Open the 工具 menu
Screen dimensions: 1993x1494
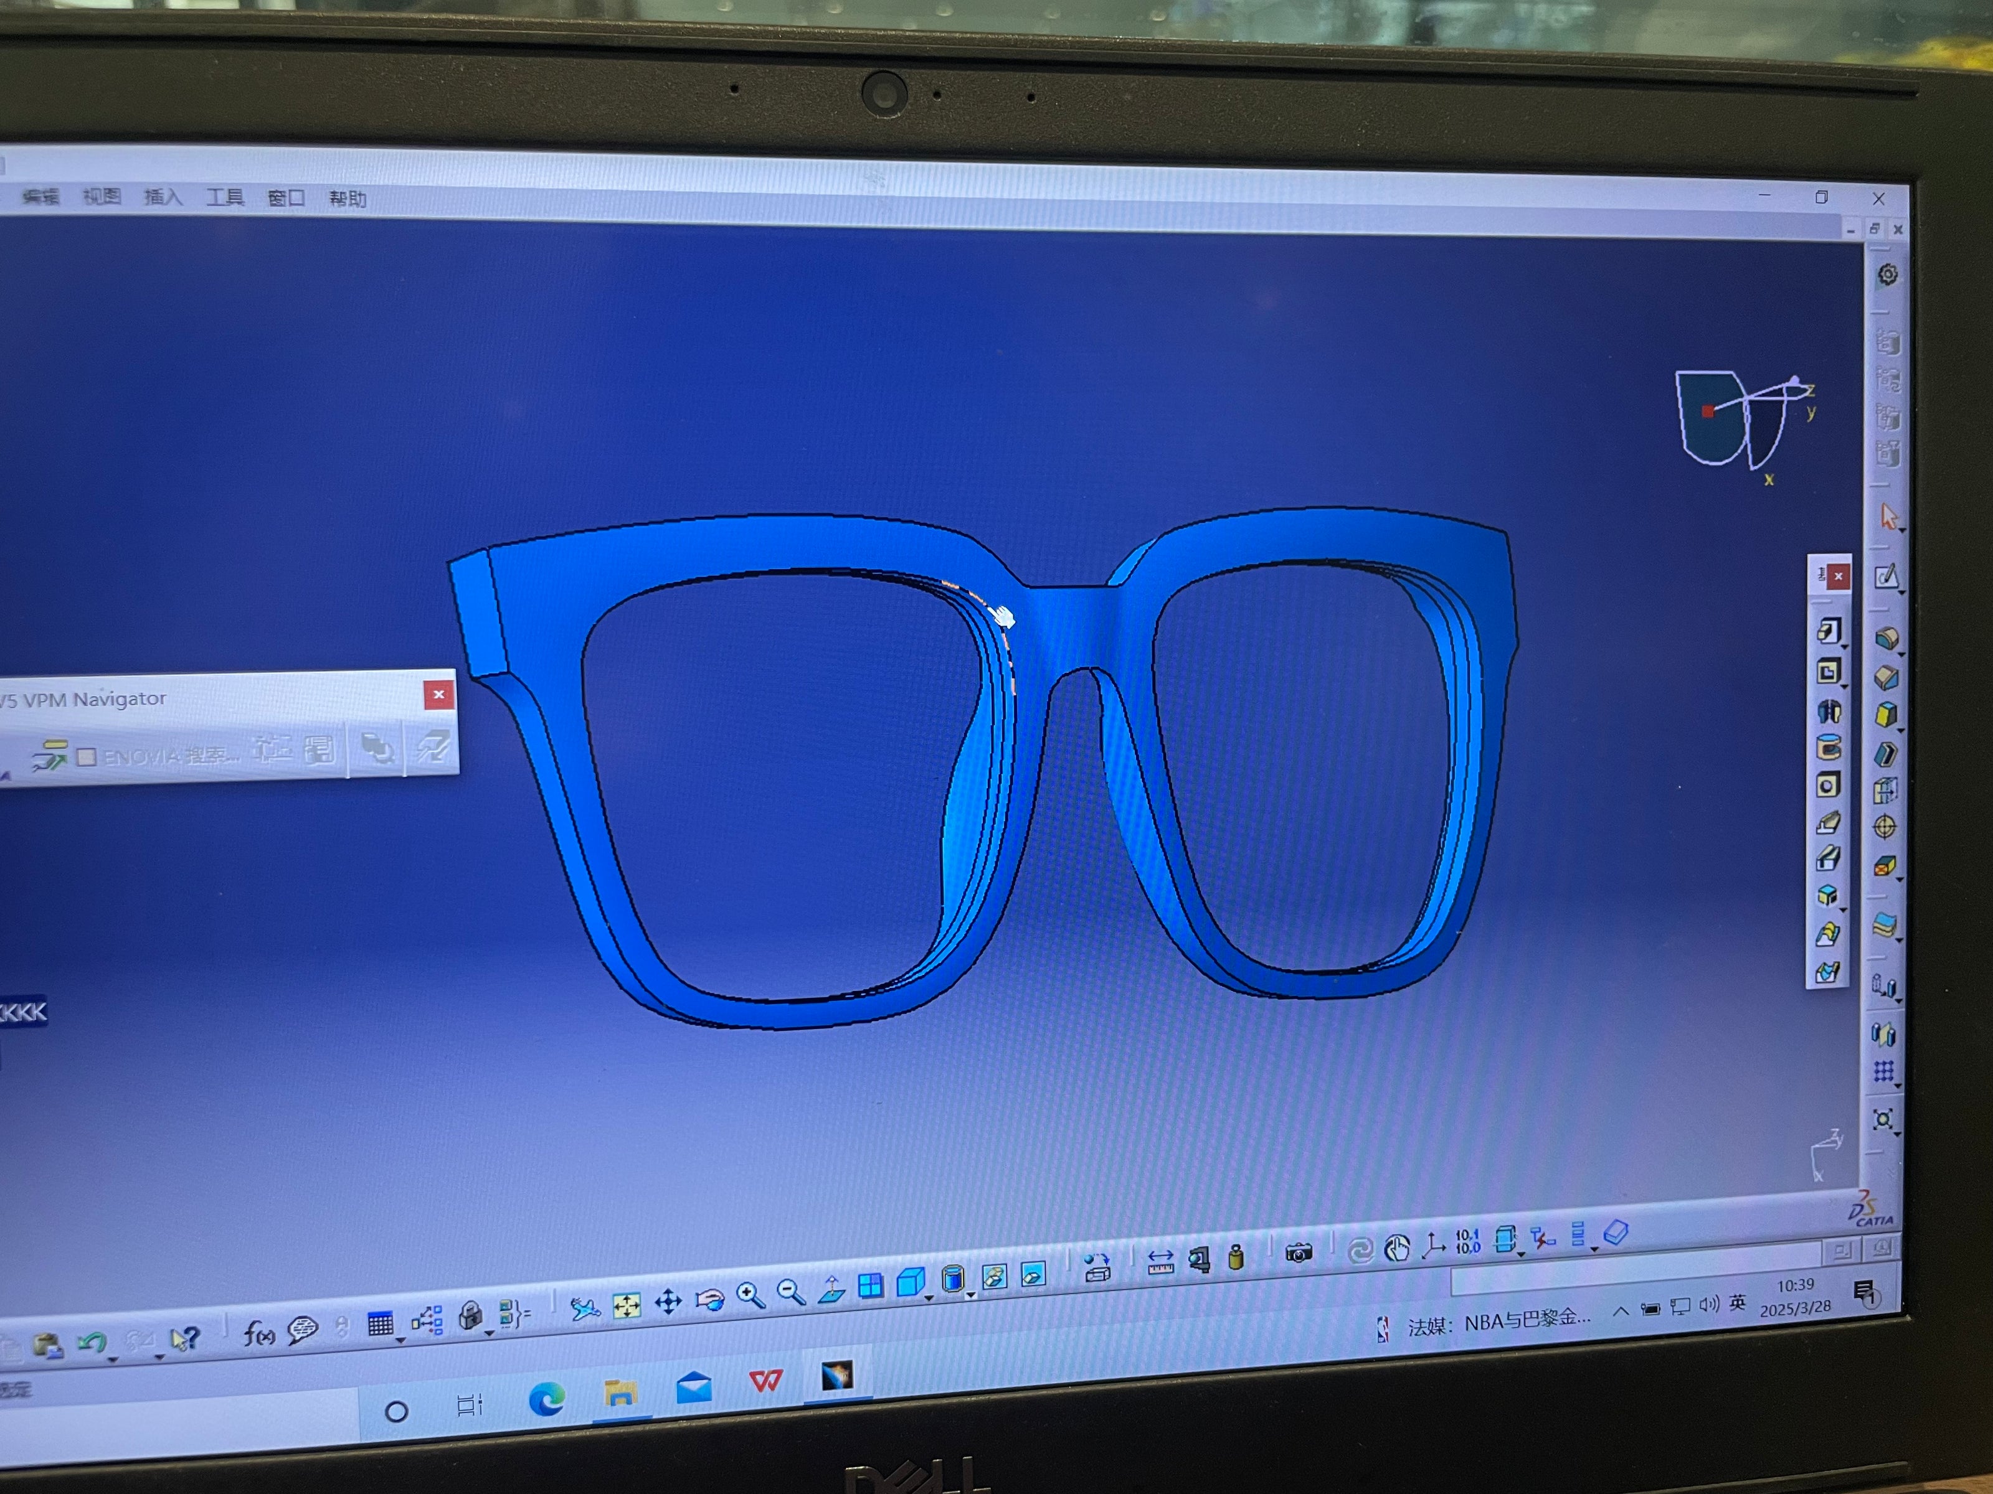click(x=224, y=197)
